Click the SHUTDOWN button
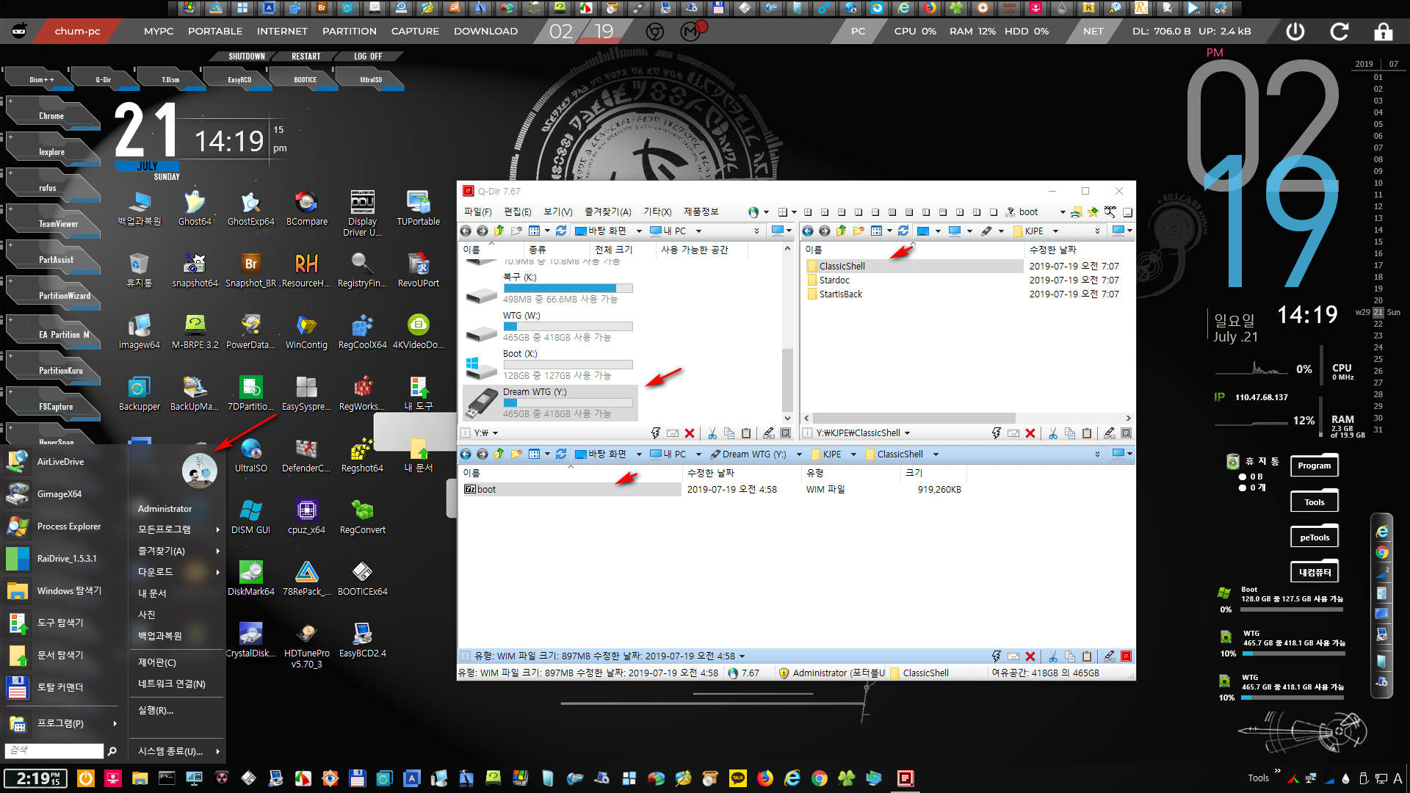The width and height of the screenshot is (1410, 793). [x=246, y=57]
